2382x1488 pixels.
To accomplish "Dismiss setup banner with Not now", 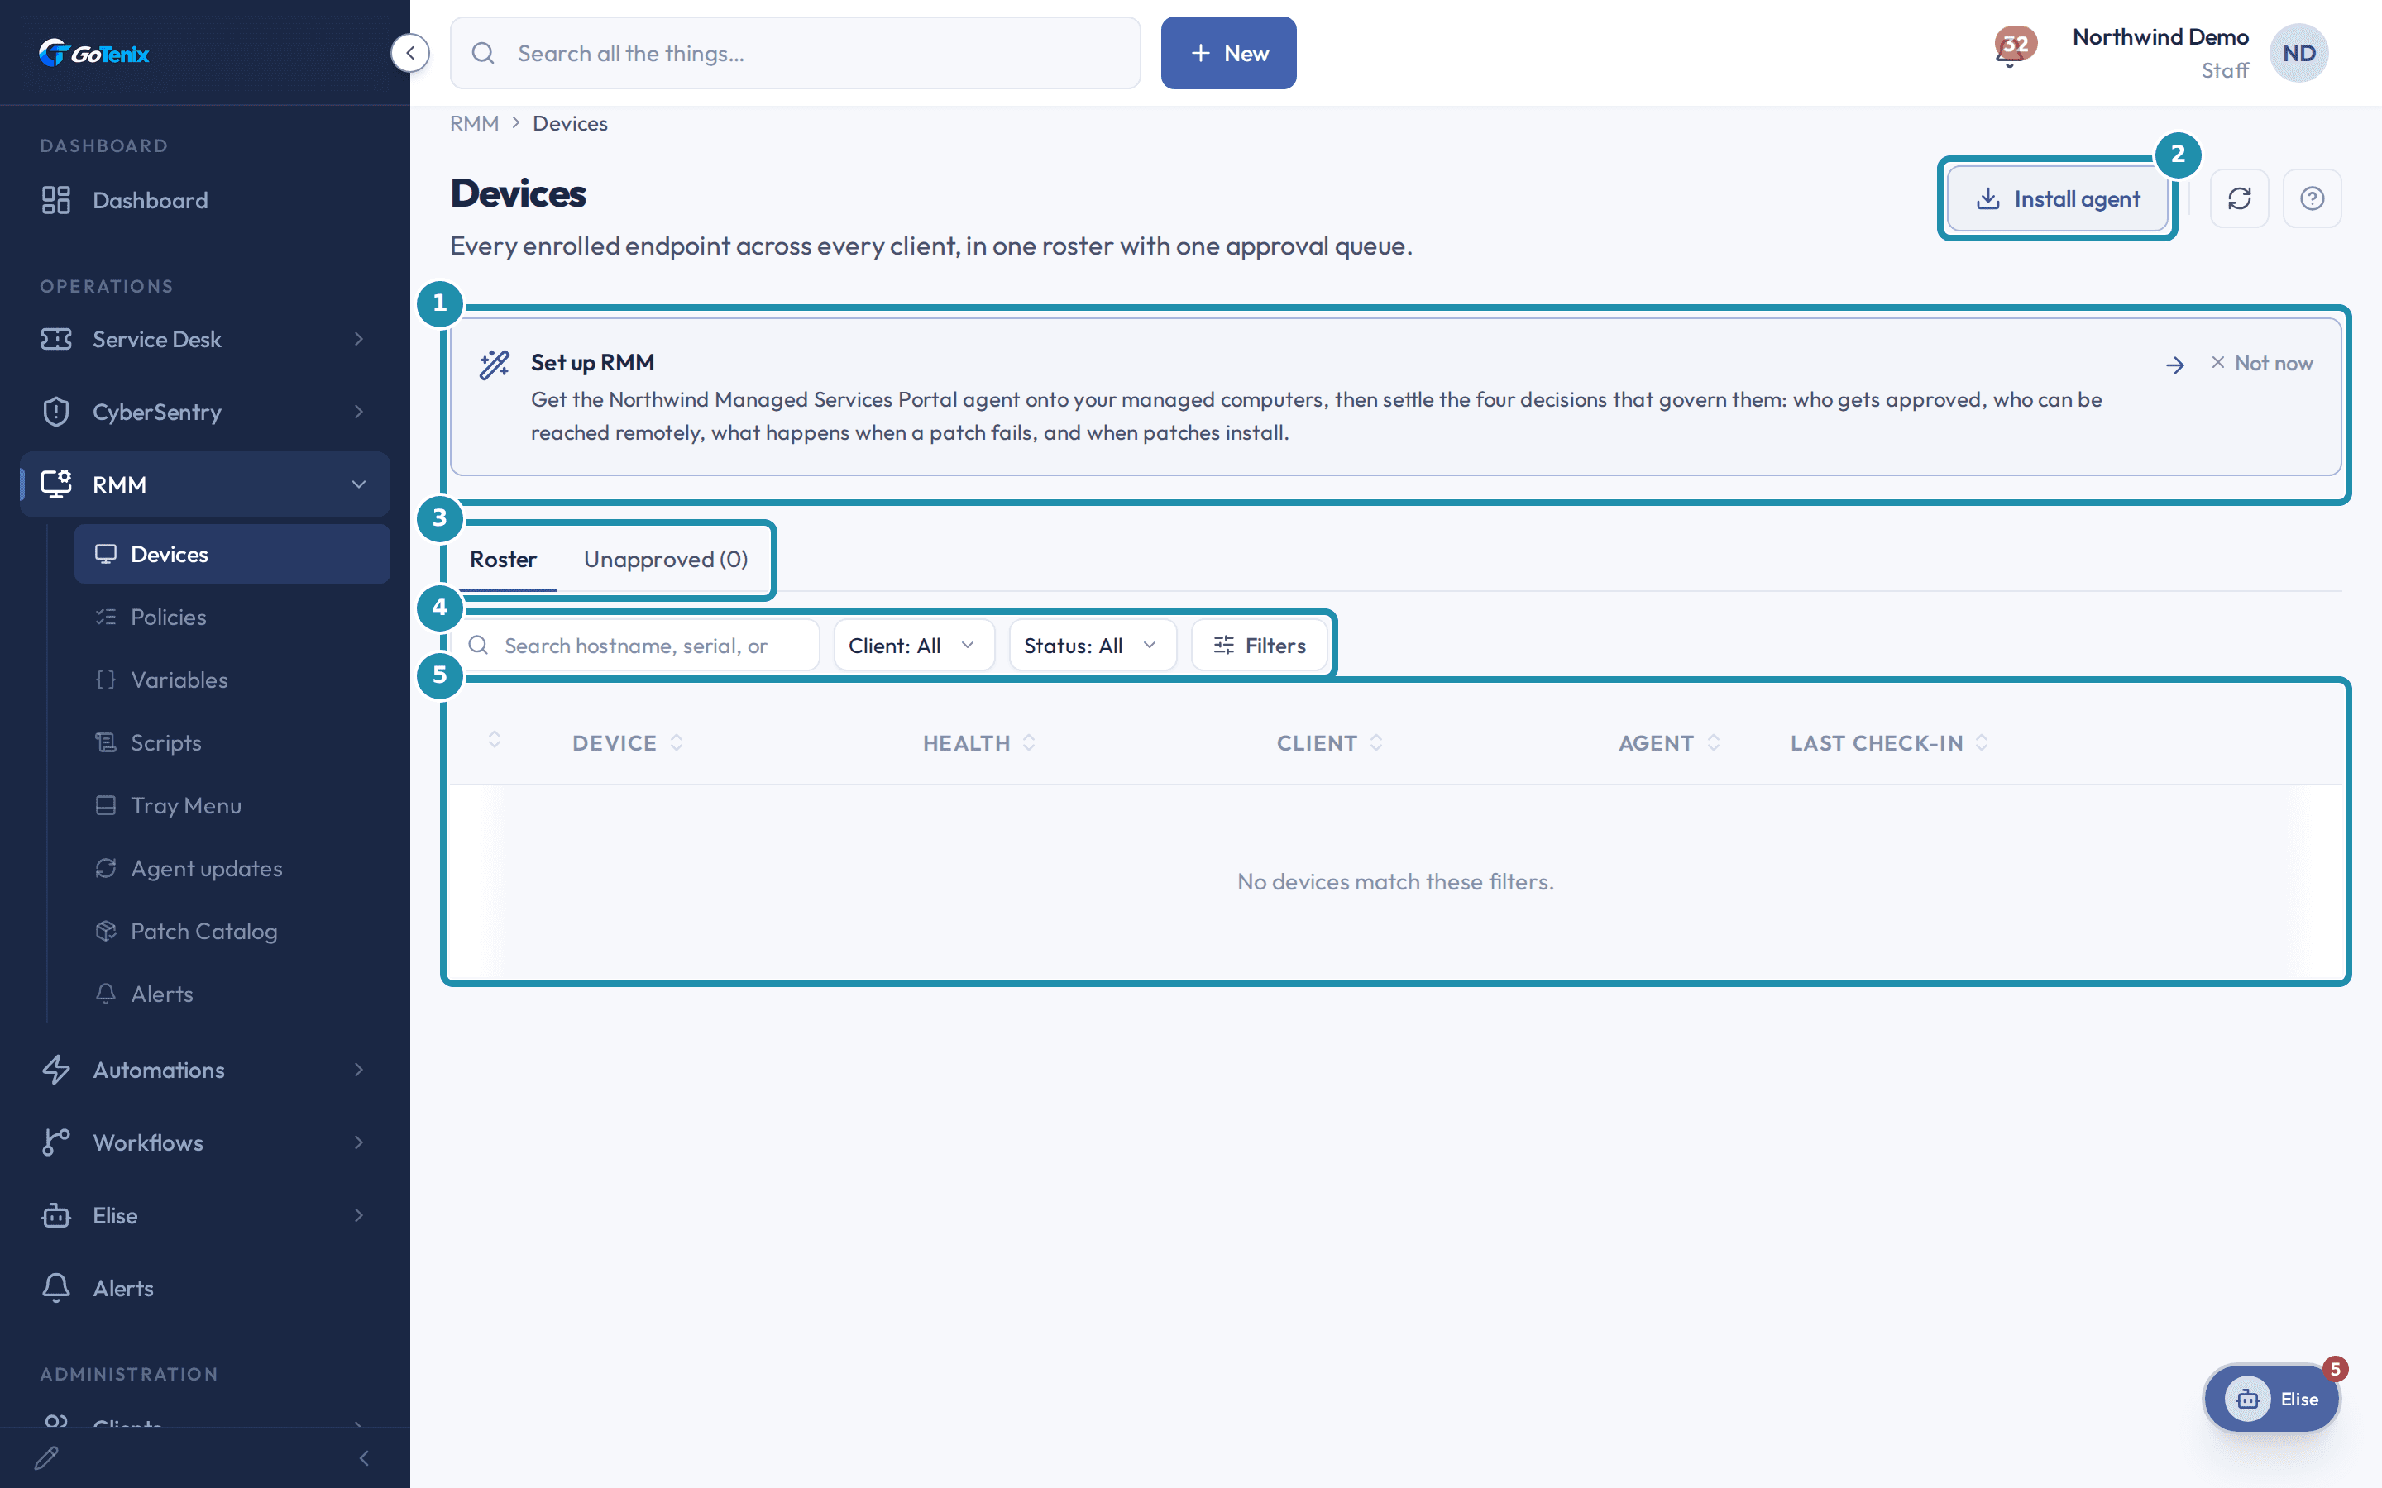I will (2262, 363).
